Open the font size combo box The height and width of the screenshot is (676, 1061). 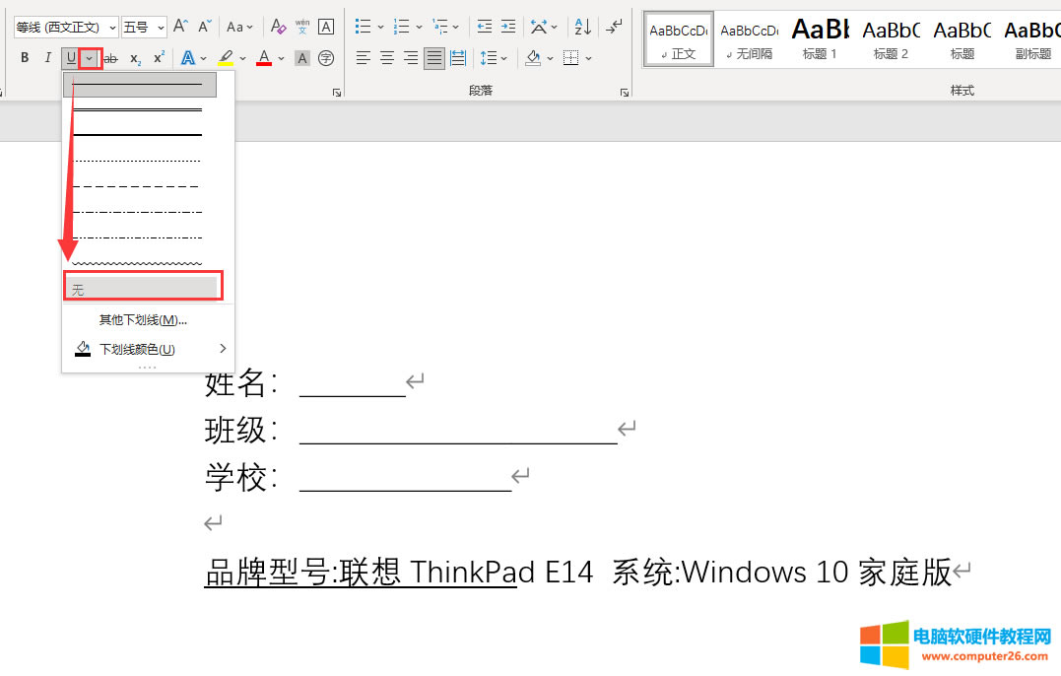(x=144, y=27)
